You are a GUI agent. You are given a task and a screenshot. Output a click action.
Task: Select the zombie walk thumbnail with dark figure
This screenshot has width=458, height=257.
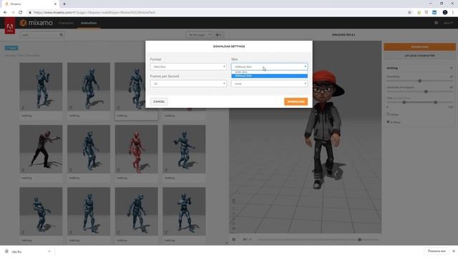tap(41, 149)
